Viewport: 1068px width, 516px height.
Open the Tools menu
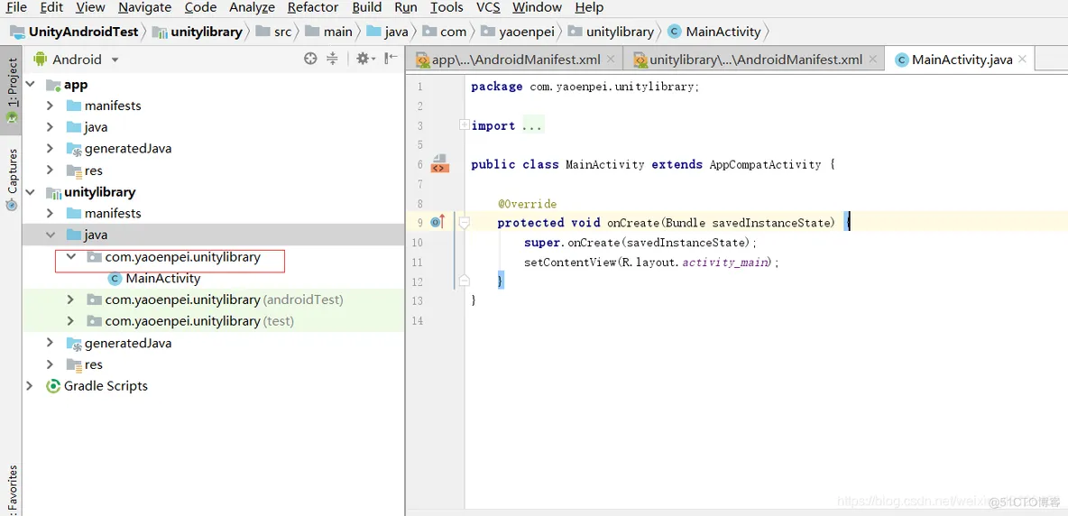coord(447,7)
